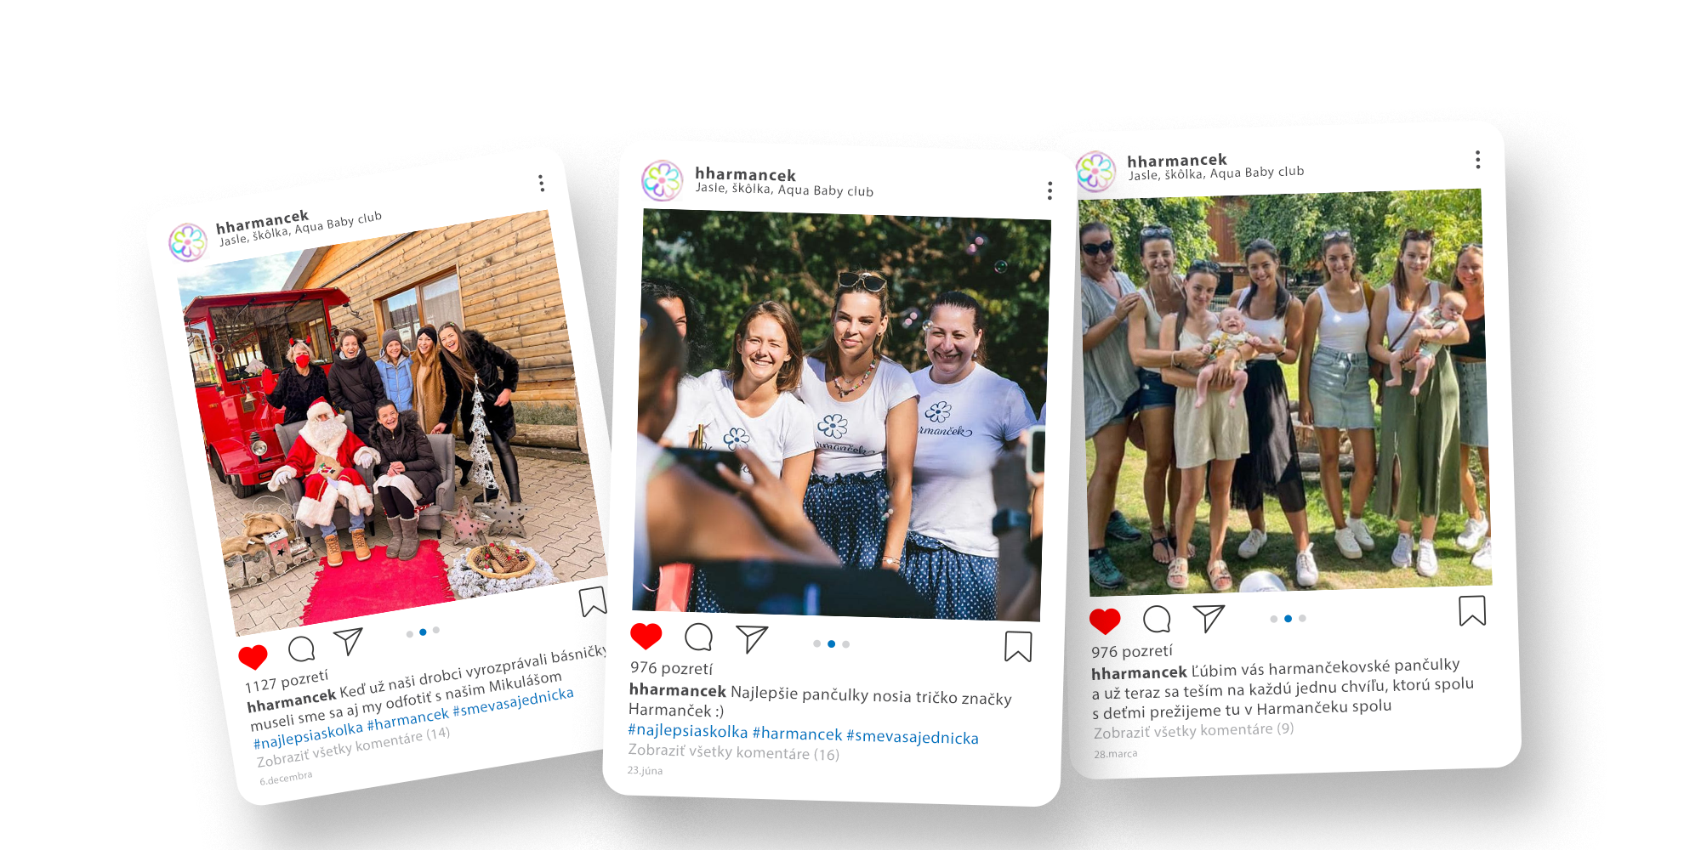Show all 16 comments on middle post
The height and width of the screenshot is (850, 1701).
click(x=733, y=752)
